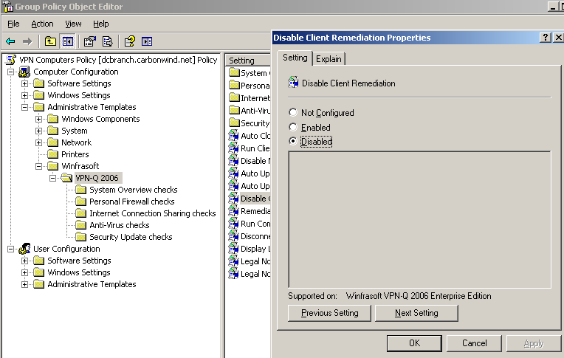Screen dimensions: 564x358
Task: Click the Anti-Viru folder icon in settings list
Action: point(234,111)
